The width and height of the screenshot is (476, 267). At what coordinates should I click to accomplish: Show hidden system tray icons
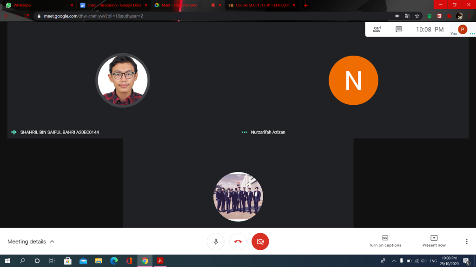point(394,261)
